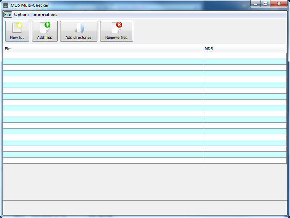290x218 pixels.
Task: Sort by the MD5 column header
Action: coord(244,49)
